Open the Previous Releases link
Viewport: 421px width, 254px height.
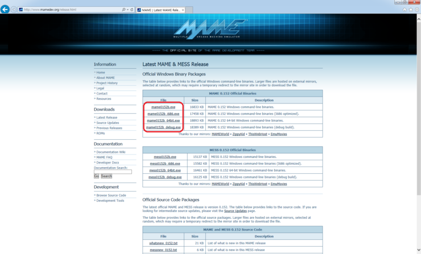(109, 128)
